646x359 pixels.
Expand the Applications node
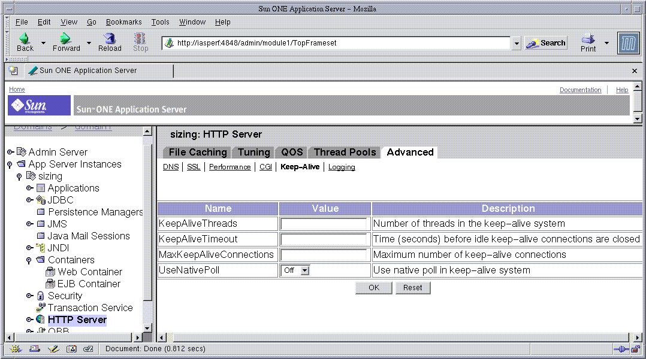[29, 188]
